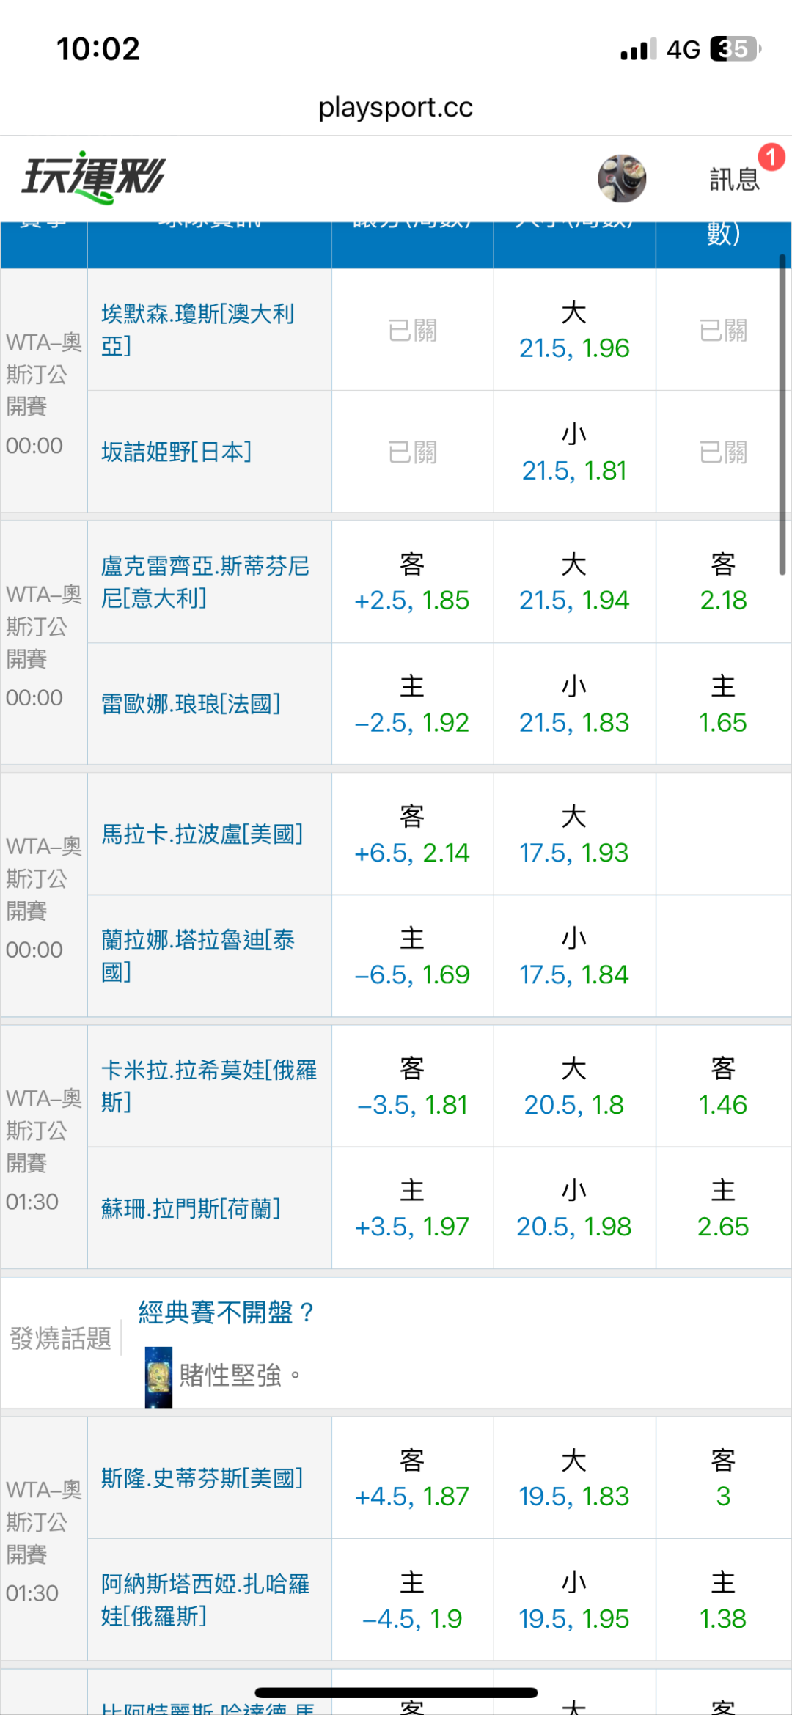This screenshot has width=792, height=1715.
Task: Select 主 1.38 for 阿納斯塔西婭.扎哈羅娃
Action: coord(722,1600)
